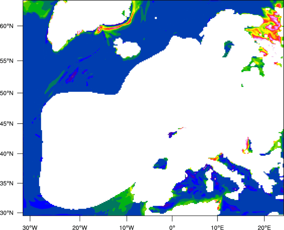Click the 30°W longitude label

30,228
